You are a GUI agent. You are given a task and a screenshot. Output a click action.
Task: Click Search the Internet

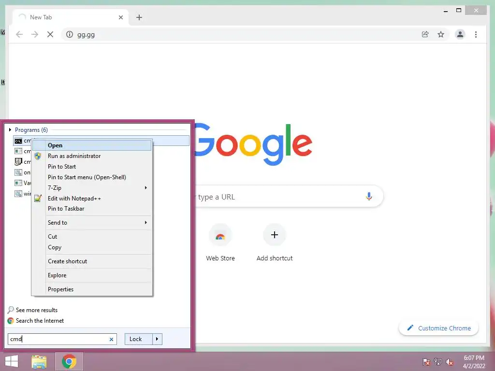[40, 321]
